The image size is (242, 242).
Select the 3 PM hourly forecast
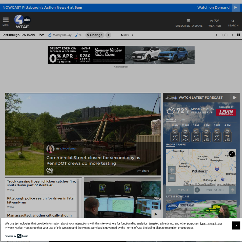[217, 133]
